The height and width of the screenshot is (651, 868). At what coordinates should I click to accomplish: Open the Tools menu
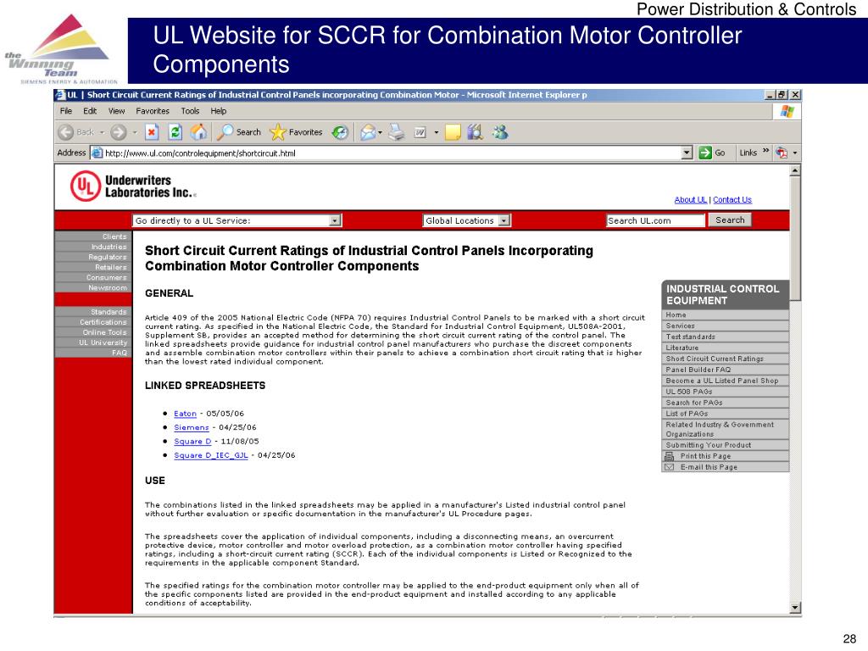190,111
